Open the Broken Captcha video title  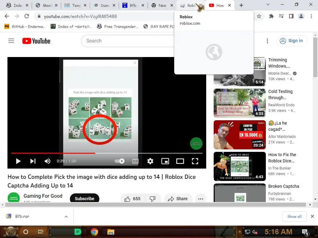click(x=284, y=186)
